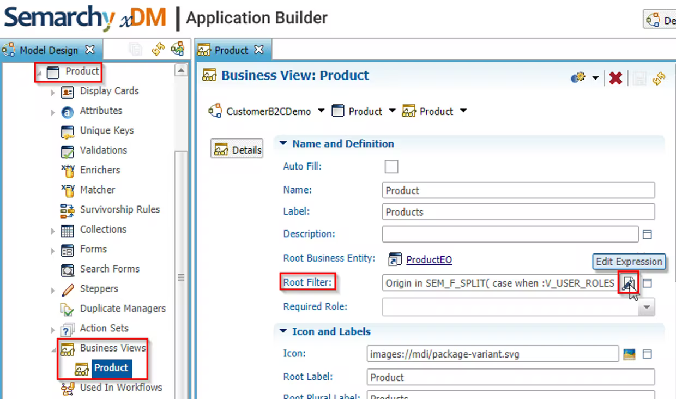Screen dimensions: 676x399
Task: Close the Product editor tab
Action: tap(259, 50)
